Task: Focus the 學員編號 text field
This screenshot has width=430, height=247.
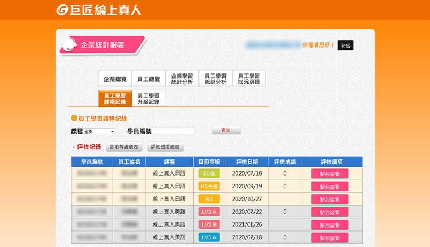Action: pyautogui.click(x=173, y=131)
